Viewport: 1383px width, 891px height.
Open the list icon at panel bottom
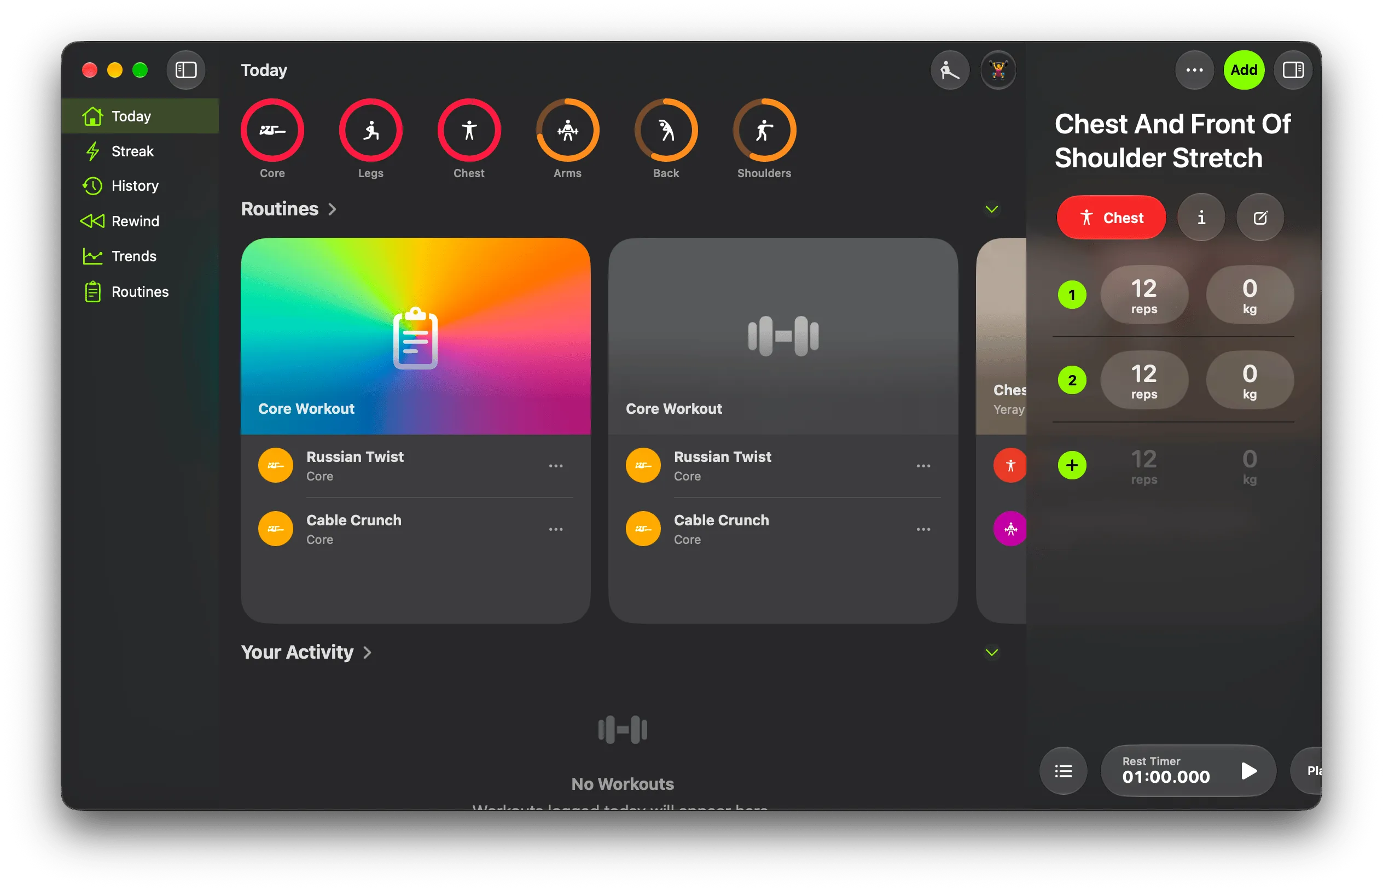[x=1064, y=771]
